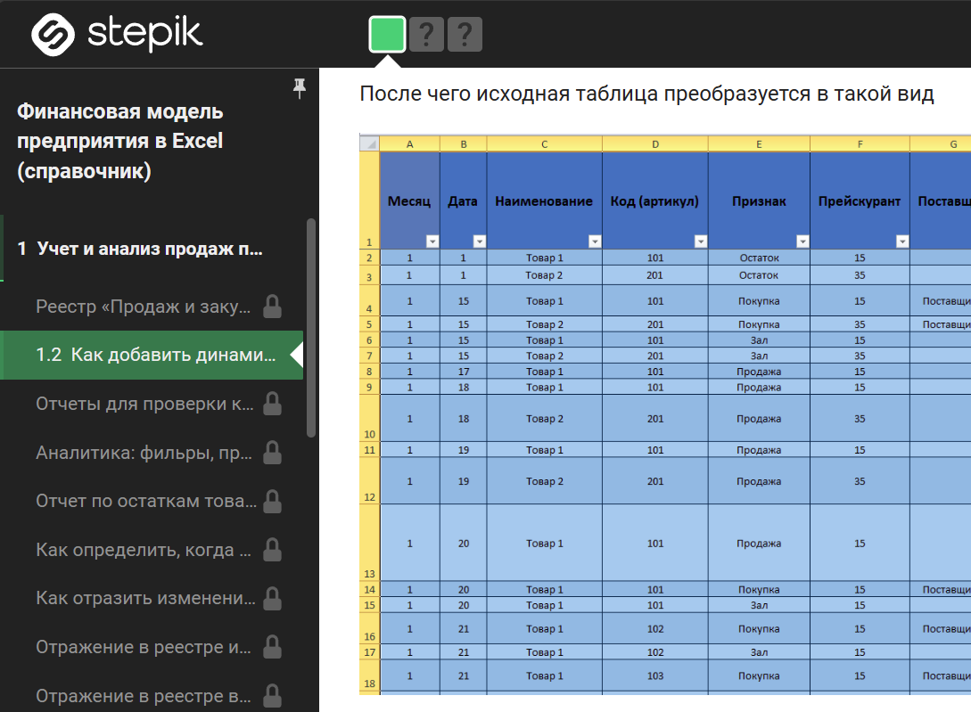Toggle the sidebar pin icon

[300, 88]
